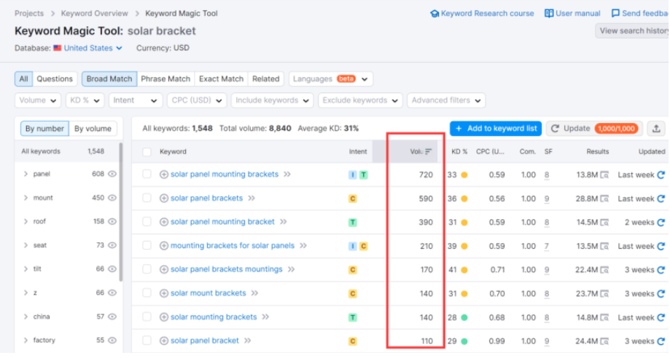Screen dimensions: 670x358
Task: Open SERP results icon for 'solar panel brackets'
Action: click(x=604, y=199)
